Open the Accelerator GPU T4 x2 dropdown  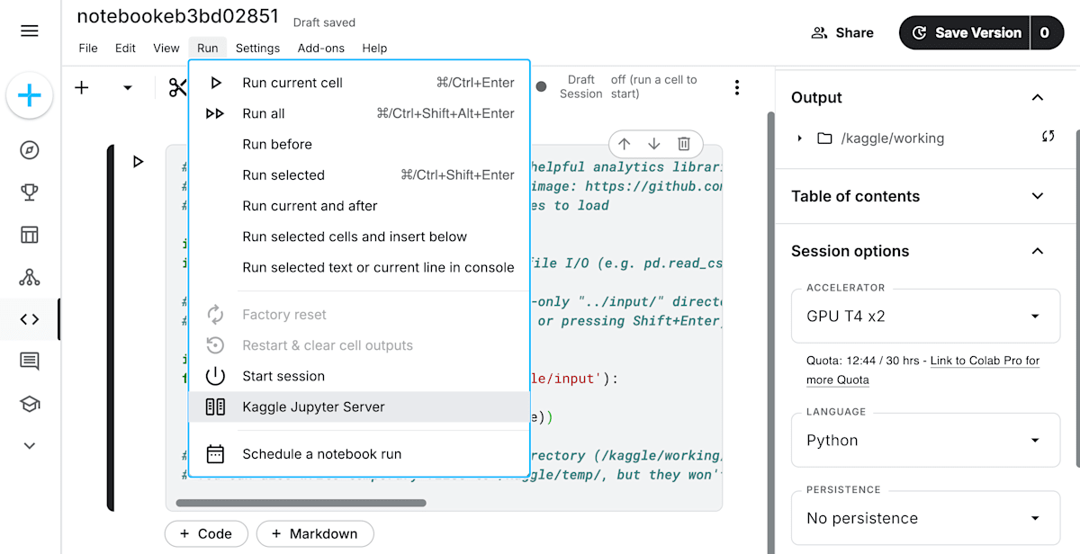[x=925, y=316]
